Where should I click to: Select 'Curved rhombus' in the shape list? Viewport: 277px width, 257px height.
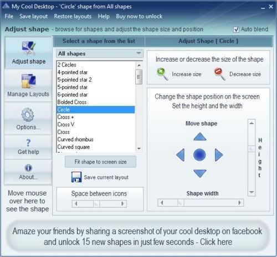96,140
